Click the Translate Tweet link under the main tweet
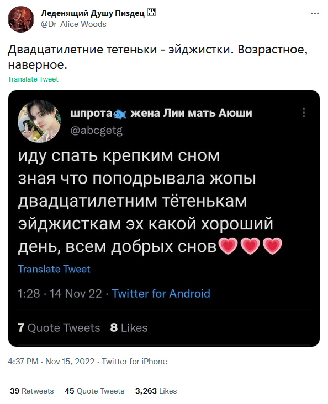This screenshot has width=328, height=404. (33, 79)
